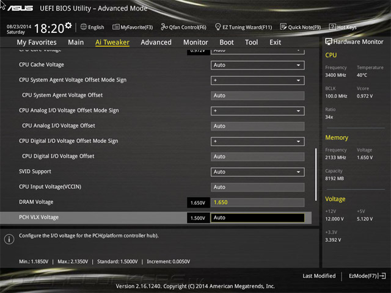
Task: Click DRAM Voltage 1.650 field
Action: [x=258, y=202]
